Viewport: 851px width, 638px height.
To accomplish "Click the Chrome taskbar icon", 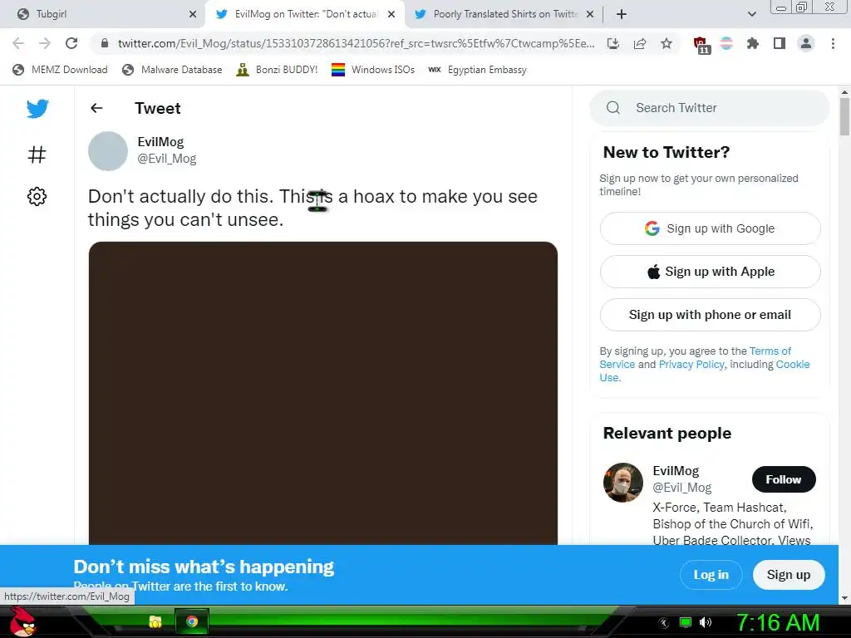I will point(192,621).
